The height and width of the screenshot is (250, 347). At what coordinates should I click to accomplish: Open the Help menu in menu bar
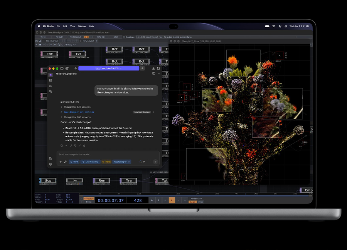coord(91,26)
